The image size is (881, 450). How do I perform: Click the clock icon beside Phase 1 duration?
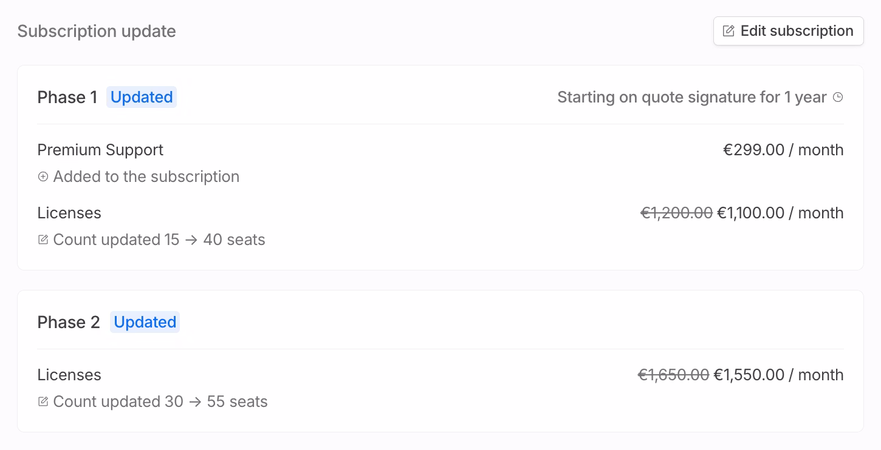838,97
